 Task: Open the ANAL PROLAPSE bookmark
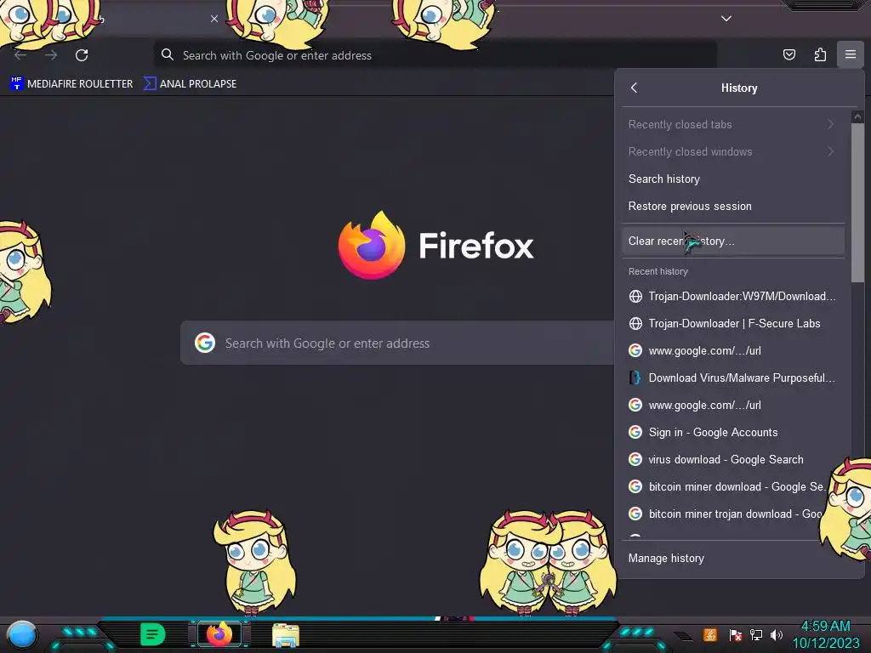(x=190, y=84)
